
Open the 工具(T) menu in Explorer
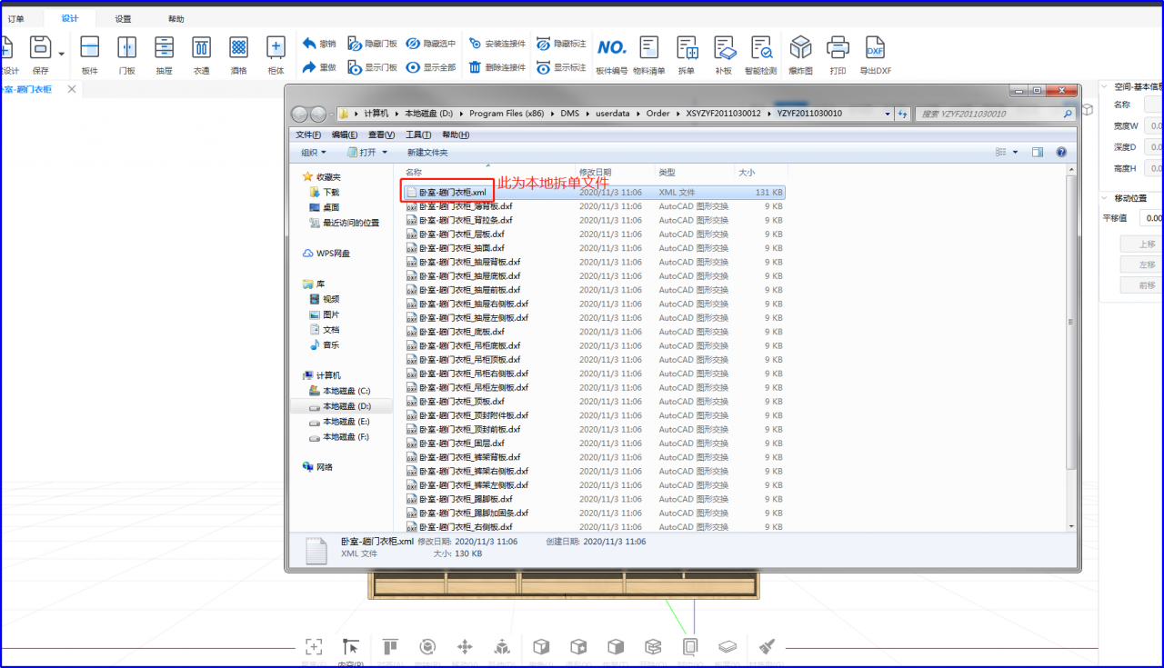pyautogui.click(x=418, y=135)
